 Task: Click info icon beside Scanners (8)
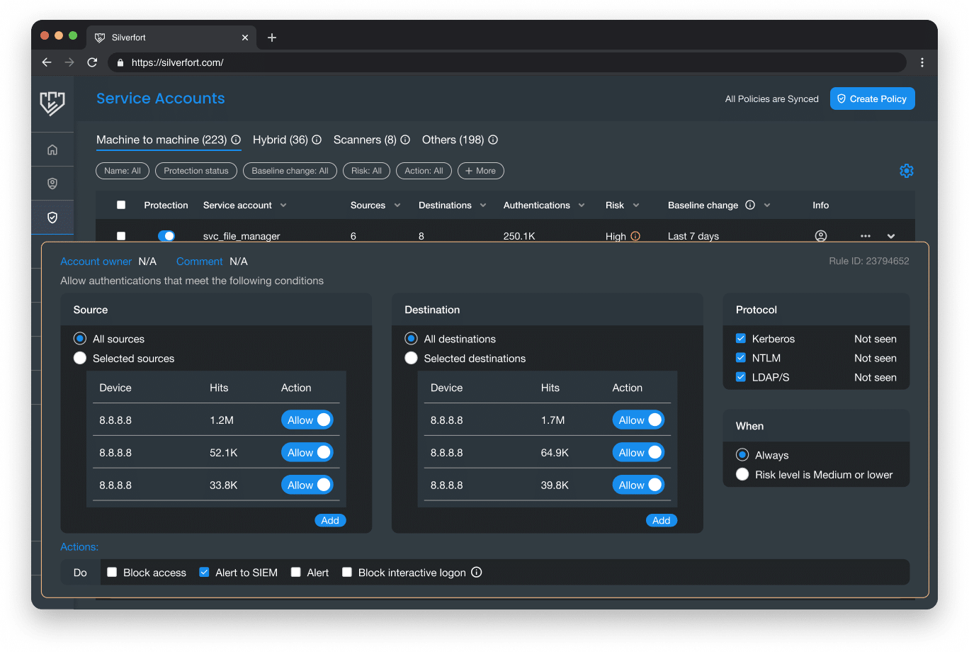405,140
